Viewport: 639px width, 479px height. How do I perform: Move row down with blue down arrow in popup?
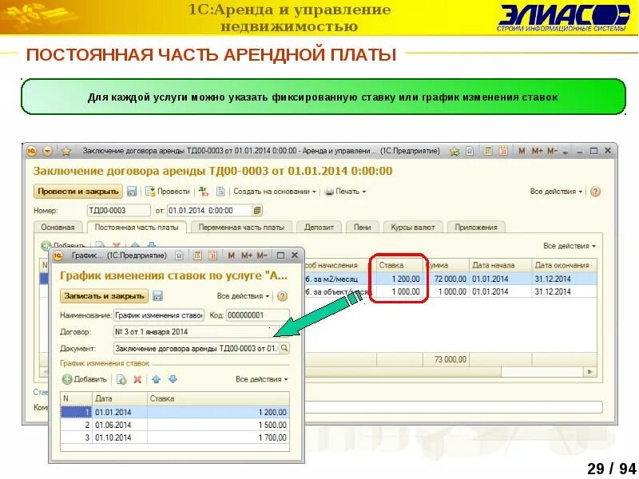173,380
